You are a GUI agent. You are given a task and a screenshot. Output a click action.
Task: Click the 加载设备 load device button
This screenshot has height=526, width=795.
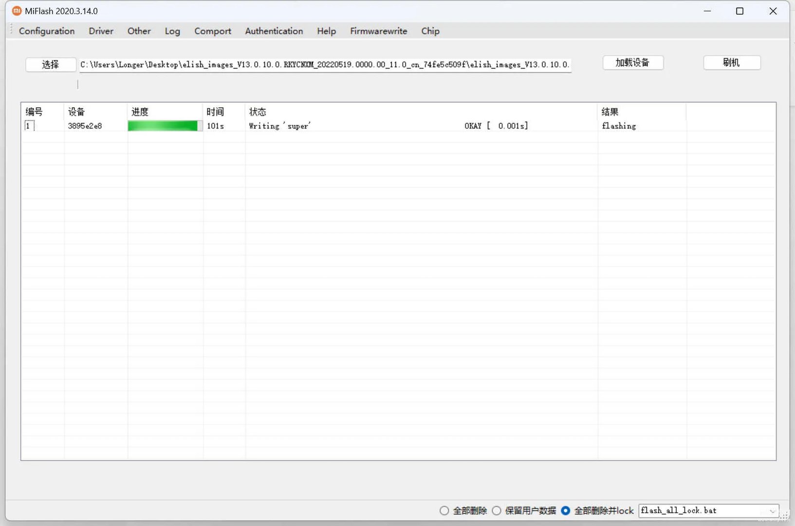[x=632, y=63]
